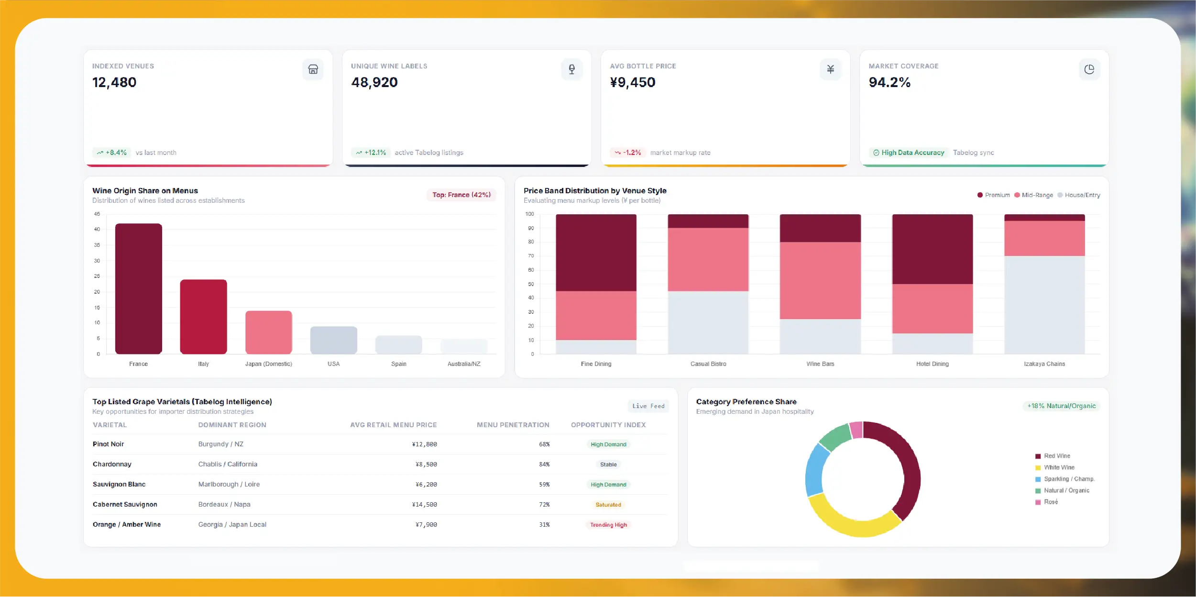Image resolution: width=1196 pixels, height=597 pixels.
Task: Click the check circle icon by High Data Accuracy
Action: click(x=876, y=153)
